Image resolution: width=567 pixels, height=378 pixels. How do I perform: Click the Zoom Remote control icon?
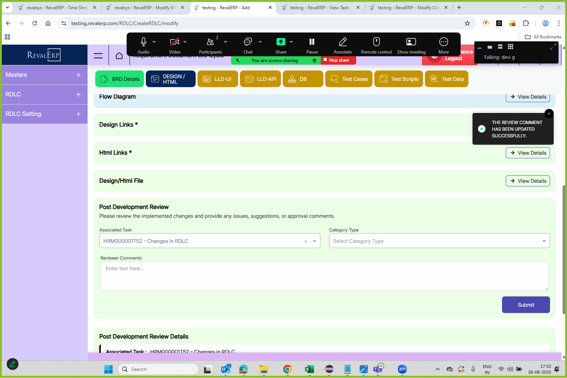(x=376, y=42)
